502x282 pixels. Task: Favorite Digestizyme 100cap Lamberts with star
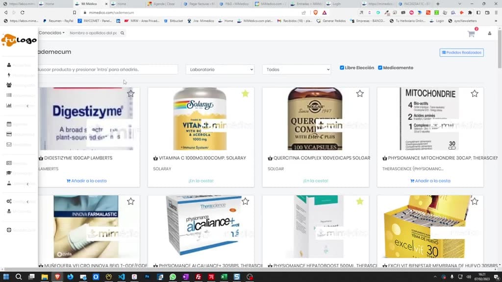coord(130,94)
